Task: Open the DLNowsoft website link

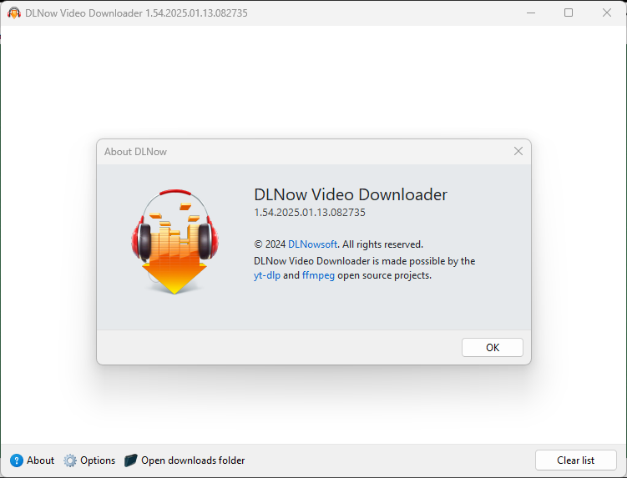Action: tap(312, 244)
